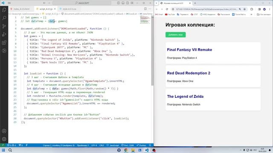Open the Live Preview icon below Extensions
The image size is (273, 153).
pyautogui.click(x=4, y=51)
